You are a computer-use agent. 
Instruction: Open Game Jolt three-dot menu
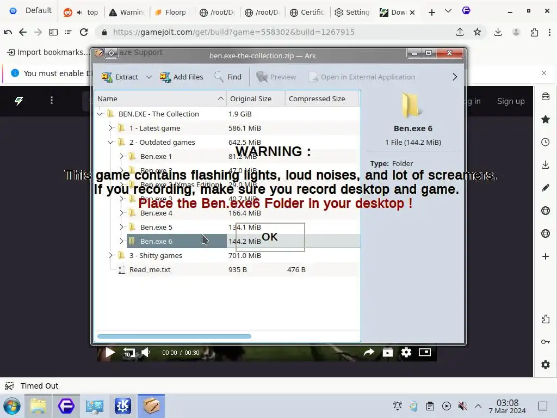click(x=52, y=101)
